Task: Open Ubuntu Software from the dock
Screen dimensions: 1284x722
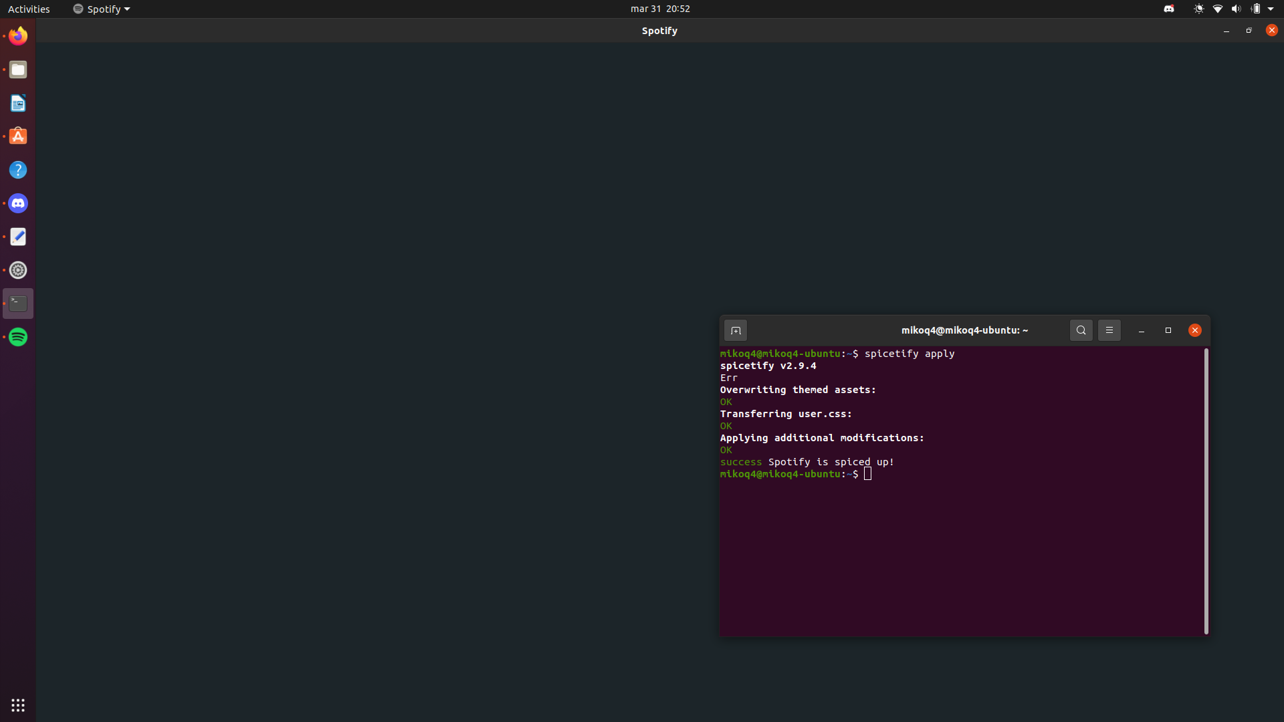Action: coord(18,136)
